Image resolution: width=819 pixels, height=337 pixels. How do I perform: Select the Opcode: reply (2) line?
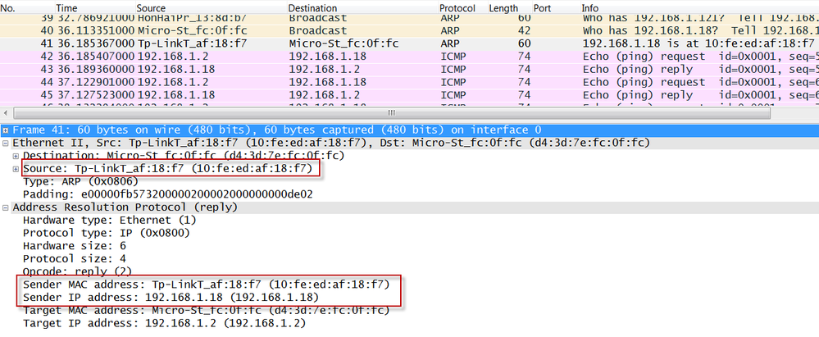pyautogui.click(x=77, y=271)
